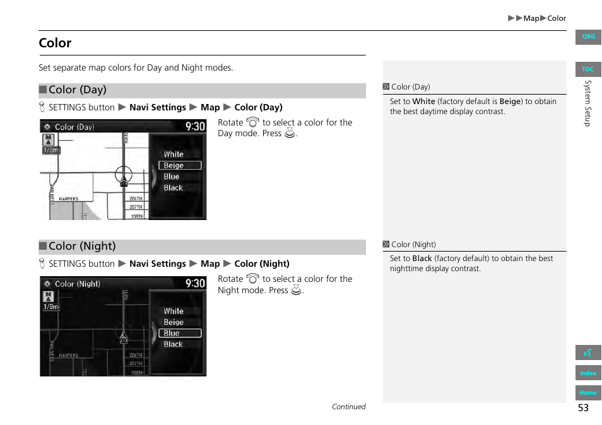Click the gear icon in Color (Day) title bar
This screenshot has height=425, width=602.
point(47,127)
